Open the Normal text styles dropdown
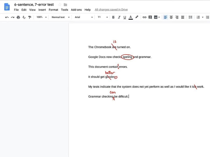The image size is (210, 157). 60,17
